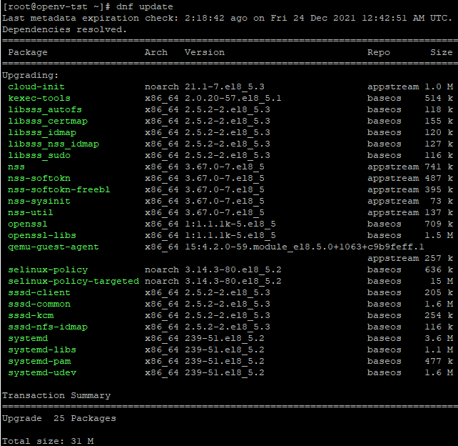Click the systemd-pam package name

pos(39,361)
